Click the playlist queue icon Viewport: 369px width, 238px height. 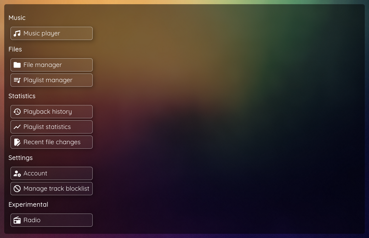pyautogui.click(x=17, y=80)
